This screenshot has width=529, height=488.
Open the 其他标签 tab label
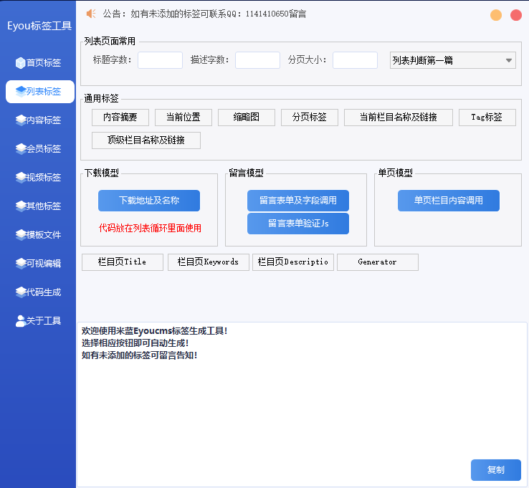44,206
